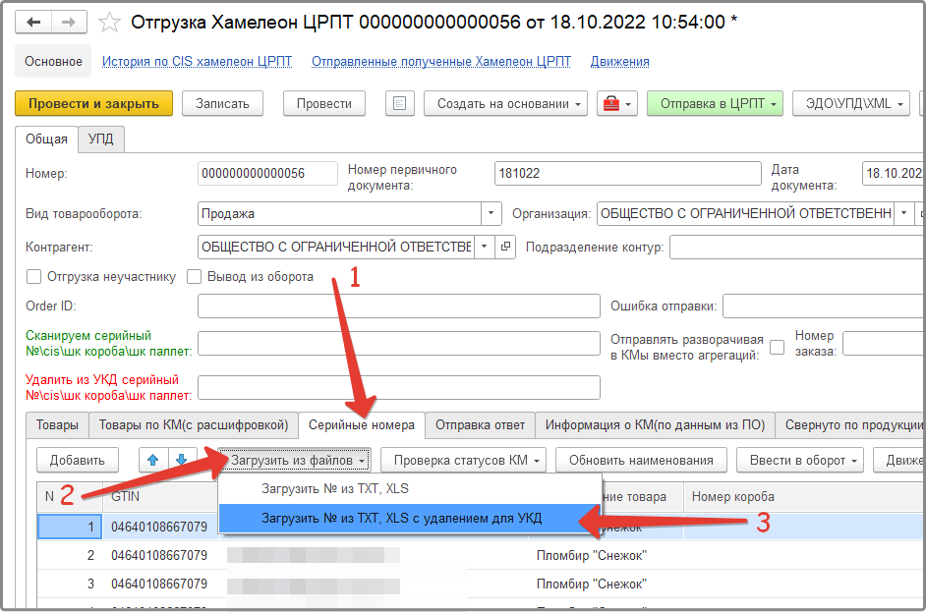926x612 pixels.
Task: Go forward with the right arrow button
Action: pos(69,23)
